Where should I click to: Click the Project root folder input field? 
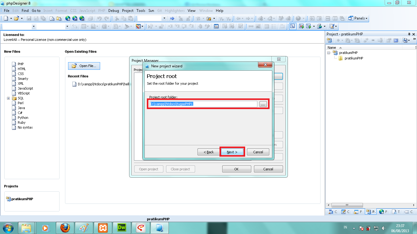click(x=203, y=104)
